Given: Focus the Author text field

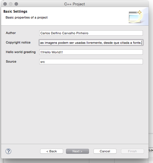Looking at the screenshot, I should click(91, 33).
